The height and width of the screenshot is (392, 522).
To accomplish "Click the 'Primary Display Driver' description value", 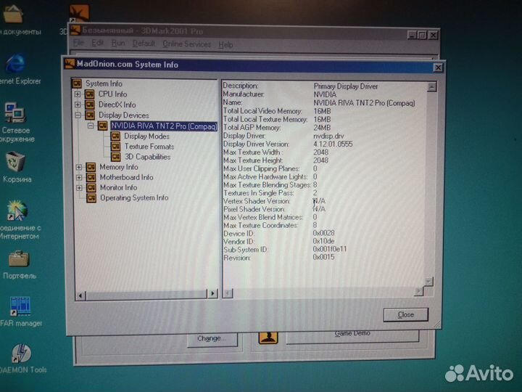I will [x=346, y=86].
